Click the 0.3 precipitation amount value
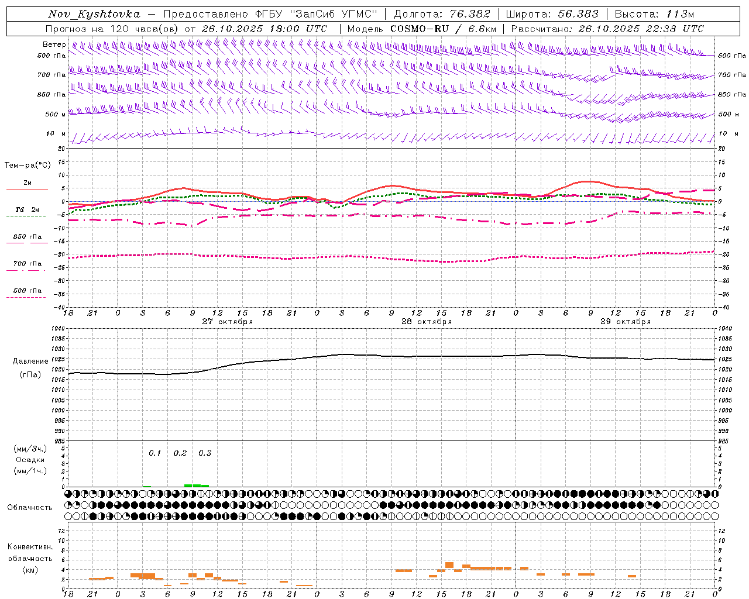Image resolution: width=749 pixels, height=599 pixels. pos(205,453)
